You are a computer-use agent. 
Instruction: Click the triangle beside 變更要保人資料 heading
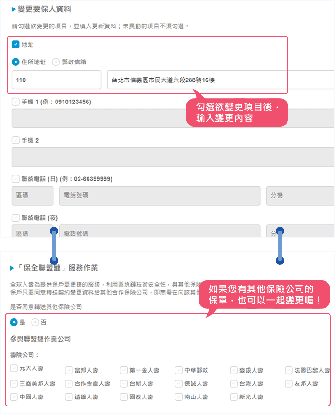[14, 9]
